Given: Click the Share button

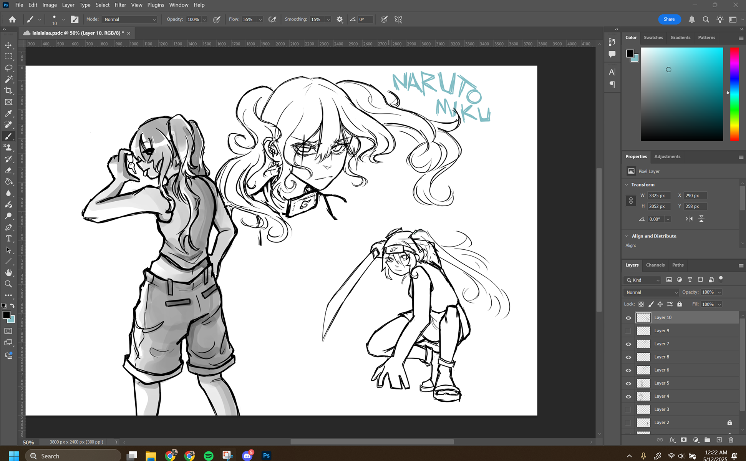Looking at the screenshot, I should [x=669, y=19].
